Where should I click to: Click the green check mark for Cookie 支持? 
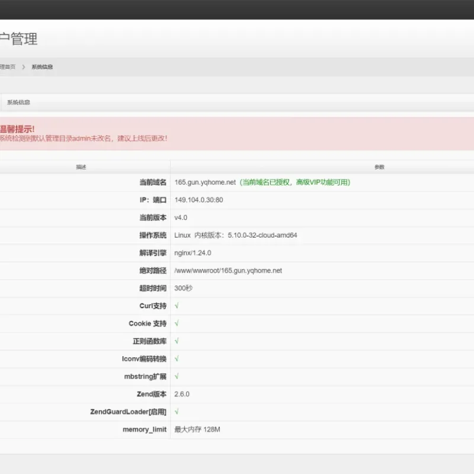pos(177,324)
